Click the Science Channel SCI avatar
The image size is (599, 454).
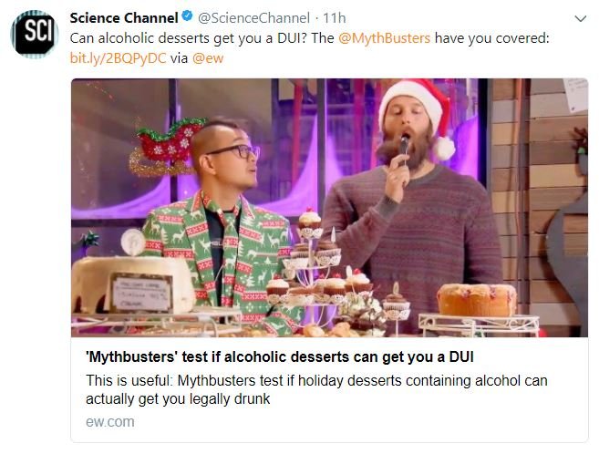click(x=34, y=35)
